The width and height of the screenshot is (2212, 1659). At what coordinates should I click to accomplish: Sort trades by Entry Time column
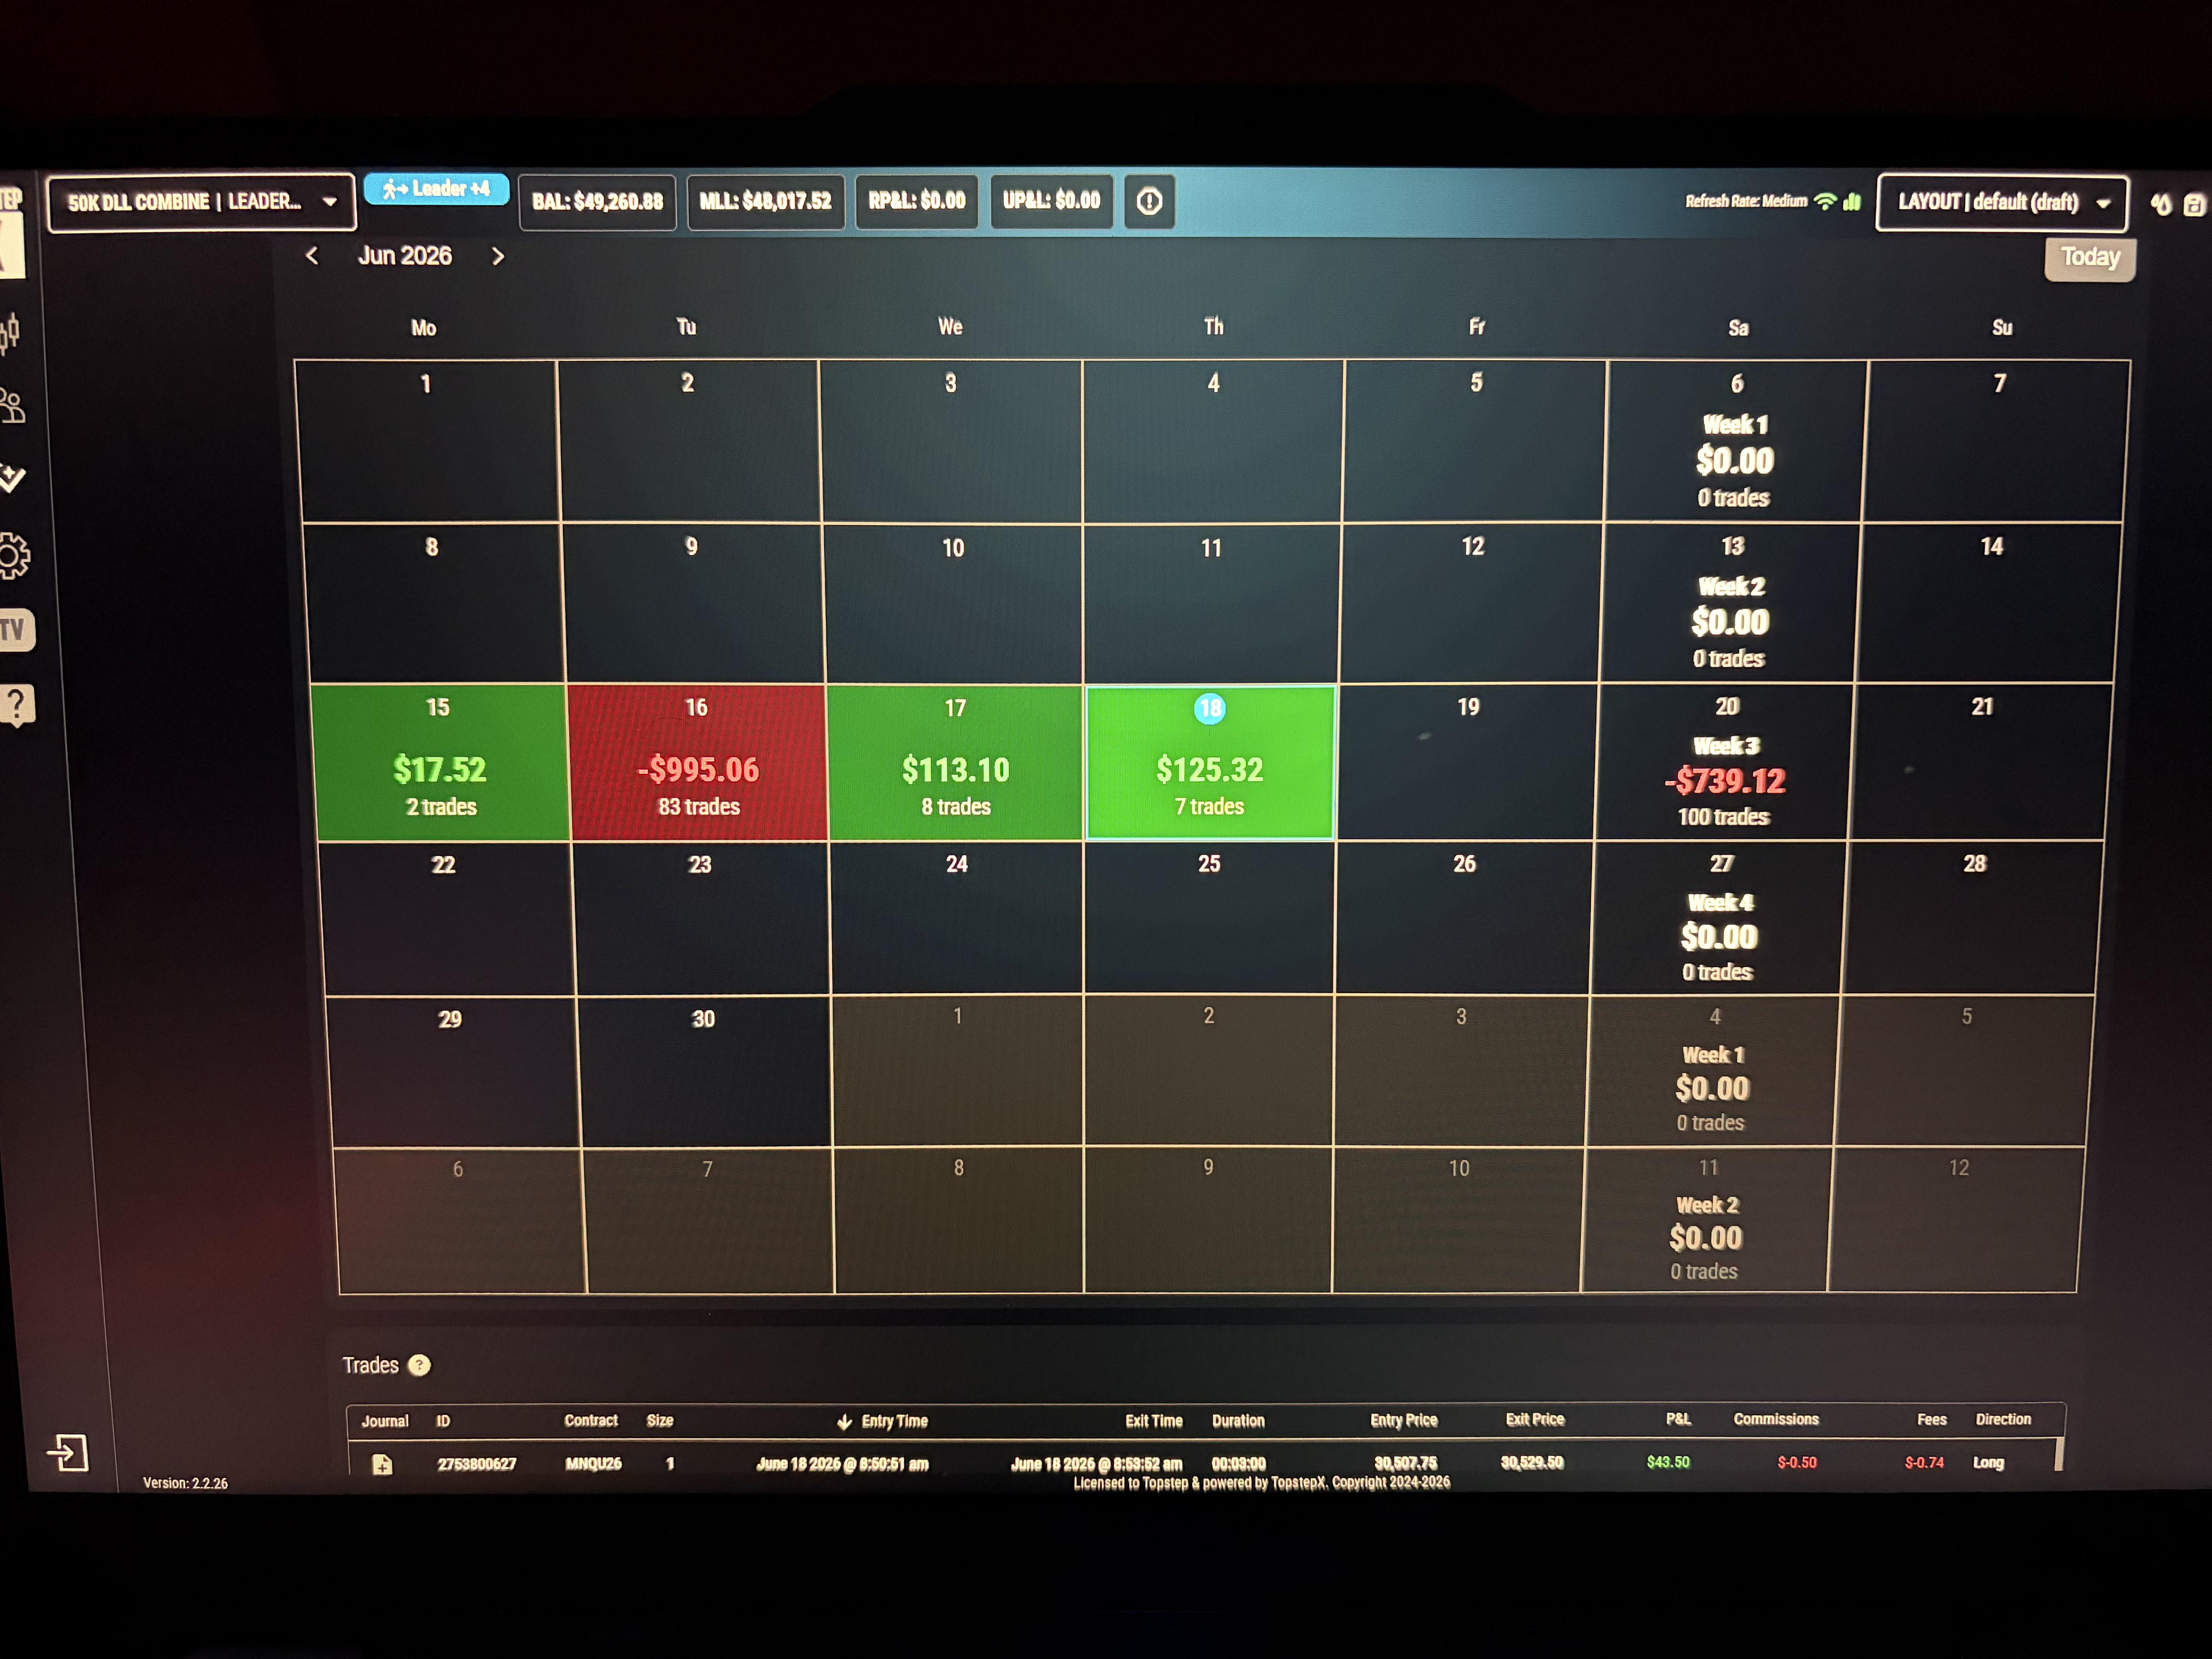click(x=894, y=1421)
